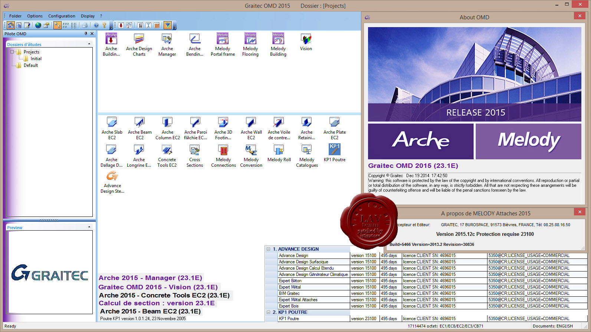
Task: Select the Expert Bois licence row
Action: click(x=432, y=306)
